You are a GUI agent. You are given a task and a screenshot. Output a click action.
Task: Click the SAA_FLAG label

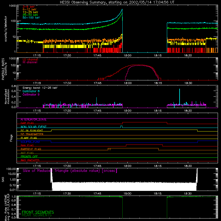pos(27,145)
